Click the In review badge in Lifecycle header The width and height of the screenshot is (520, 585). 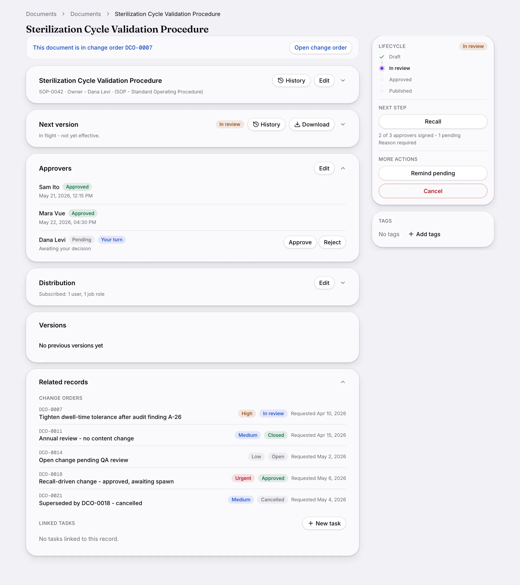point(473,46)
